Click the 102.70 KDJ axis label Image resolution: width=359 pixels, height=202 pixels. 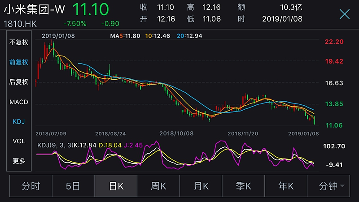pyautogui.click(x=334, y=146)
